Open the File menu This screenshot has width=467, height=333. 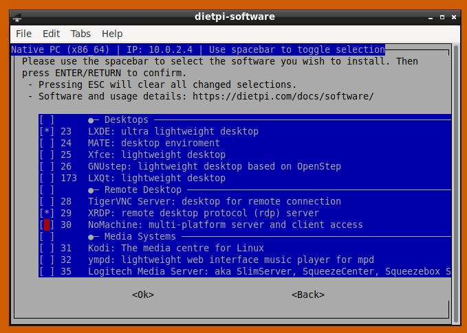[23, 34]
